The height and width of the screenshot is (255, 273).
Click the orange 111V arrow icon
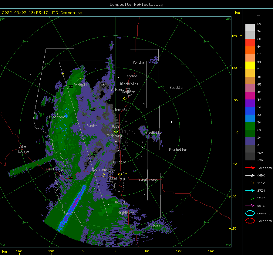(x=250, y=183)
